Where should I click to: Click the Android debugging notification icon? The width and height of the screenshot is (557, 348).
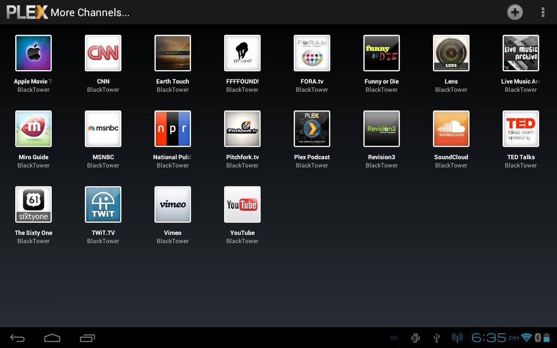[x=415, y=338]
